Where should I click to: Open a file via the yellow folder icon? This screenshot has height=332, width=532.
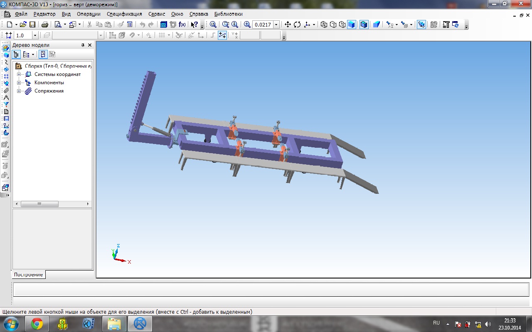tap(23, 24)
